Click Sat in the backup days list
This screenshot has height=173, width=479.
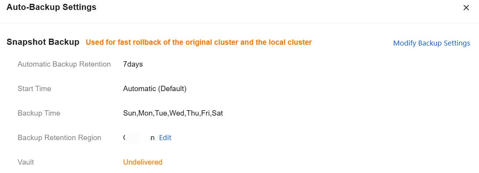coord(217,113)
